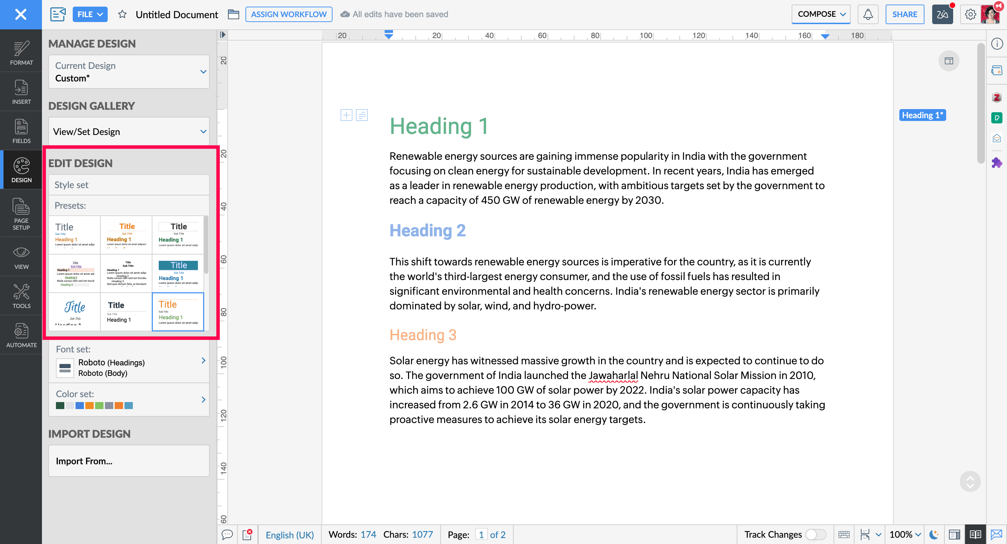Open the virtual keyboard icon
Image resolution: width=1007 pixels, height=544 pixels.
tap(844, 534)
